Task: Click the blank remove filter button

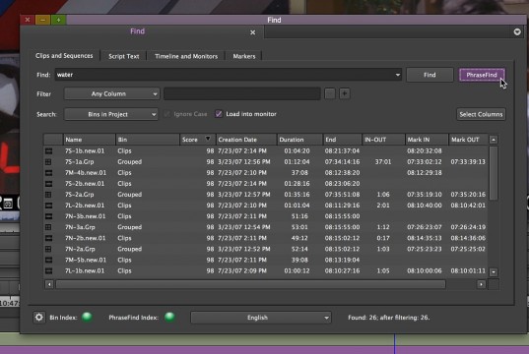Action: [330, 93]
